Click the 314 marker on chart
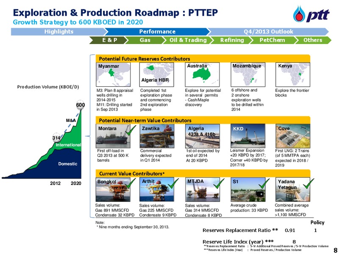Screen dimensions: 339x254 pos(56,138)
